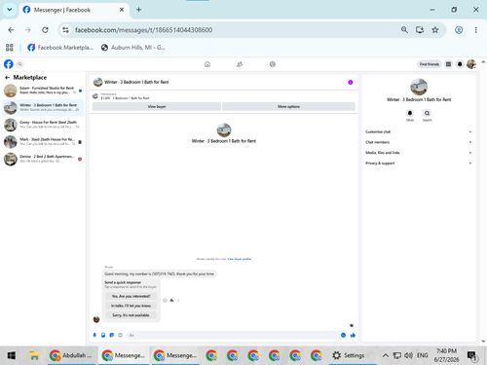The width and height of the screenshot is (487, 365).
Task: Open the Facebook menu grid icon
Action: pyautogui.click(x=448, y=64)
